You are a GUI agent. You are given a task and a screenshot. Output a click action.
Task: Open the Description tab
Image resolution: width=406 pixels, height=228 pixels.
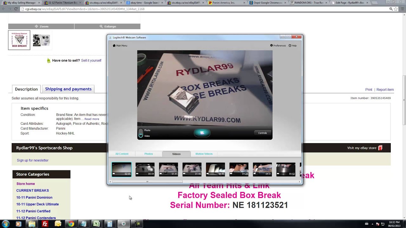pyautogui.click(x=26, y=89)
